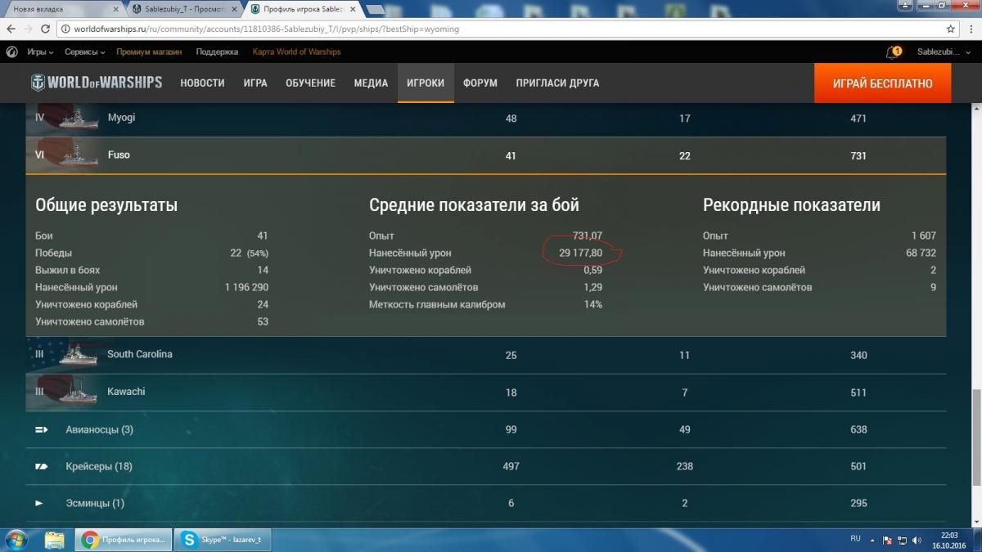Expand the Myogi ship row

point(486,118)
